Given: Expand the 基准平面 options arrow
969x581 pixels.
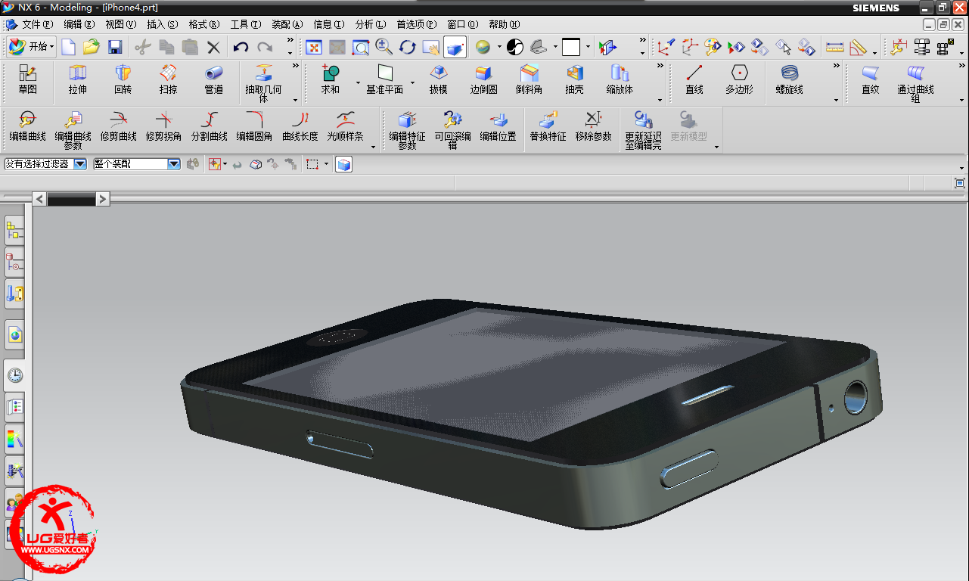Looking at the screenshot, I should point(412,82).
